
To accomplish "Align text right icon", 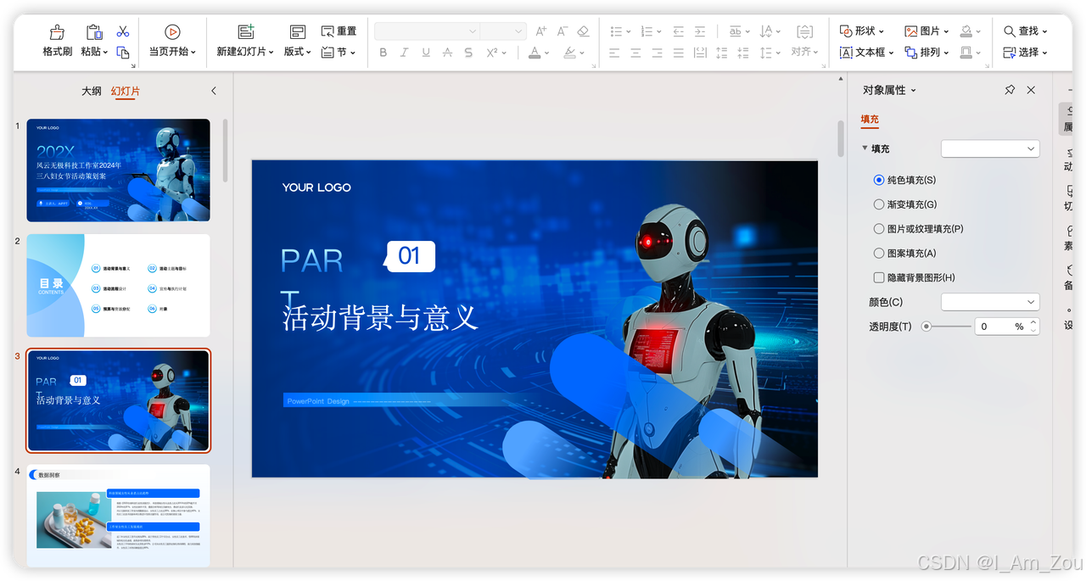I will (x=657, y=53).
